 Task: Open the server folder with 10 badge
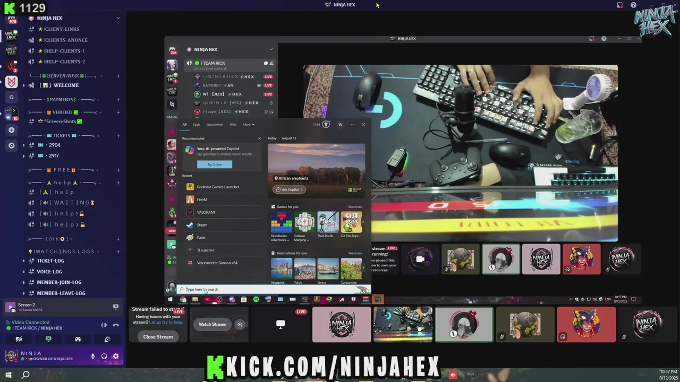point(11,113)
